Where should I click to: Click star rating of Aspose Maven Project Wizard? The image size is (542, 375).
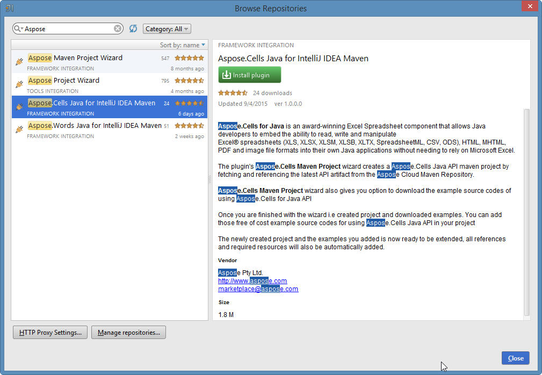click(189, 58)
